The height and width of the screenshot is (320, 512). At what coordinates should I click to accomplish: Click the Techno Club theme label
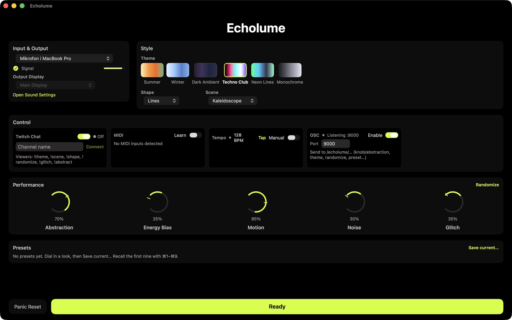coord(235,82)
